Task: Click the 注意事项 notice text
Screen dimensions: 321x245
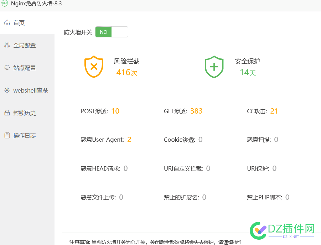Action: 156,243
